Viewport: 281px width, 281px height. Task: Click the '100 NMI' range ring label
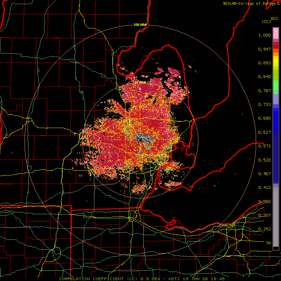pyautogui.click(x=140, y=25)
